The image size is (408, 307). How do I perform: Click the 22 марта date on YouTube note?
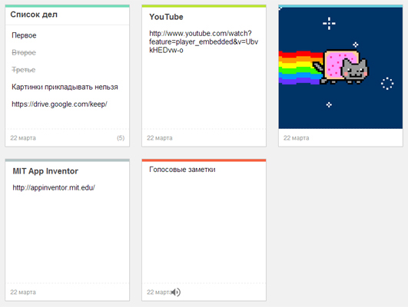[x=160, y=138]
